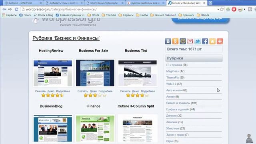Open the Тренинги bookmarks folder
This screenshot has width=256, height=144.
[186, 15]
